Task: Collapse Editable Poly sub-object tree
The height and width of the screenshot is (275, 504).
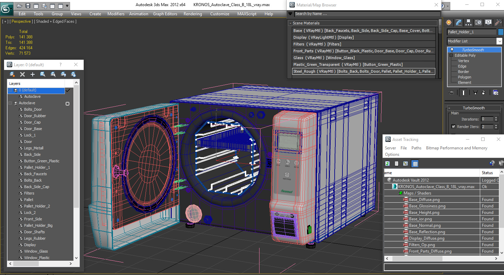Action: tap(451, 55)
